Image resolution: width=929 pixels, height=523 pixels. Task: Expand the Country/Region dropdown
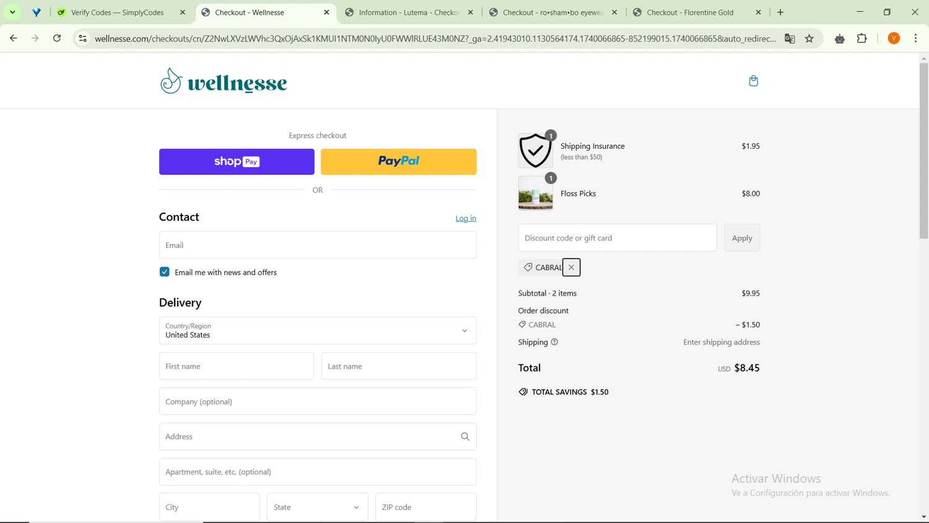[x=318, y=331]
